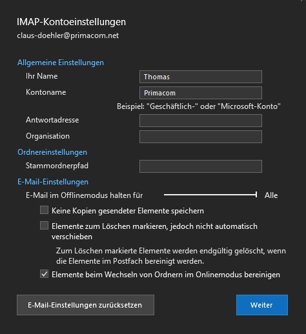
Task: Check Elemente zum Löschen markieren checkbox
Action: [x=44, y=226]
